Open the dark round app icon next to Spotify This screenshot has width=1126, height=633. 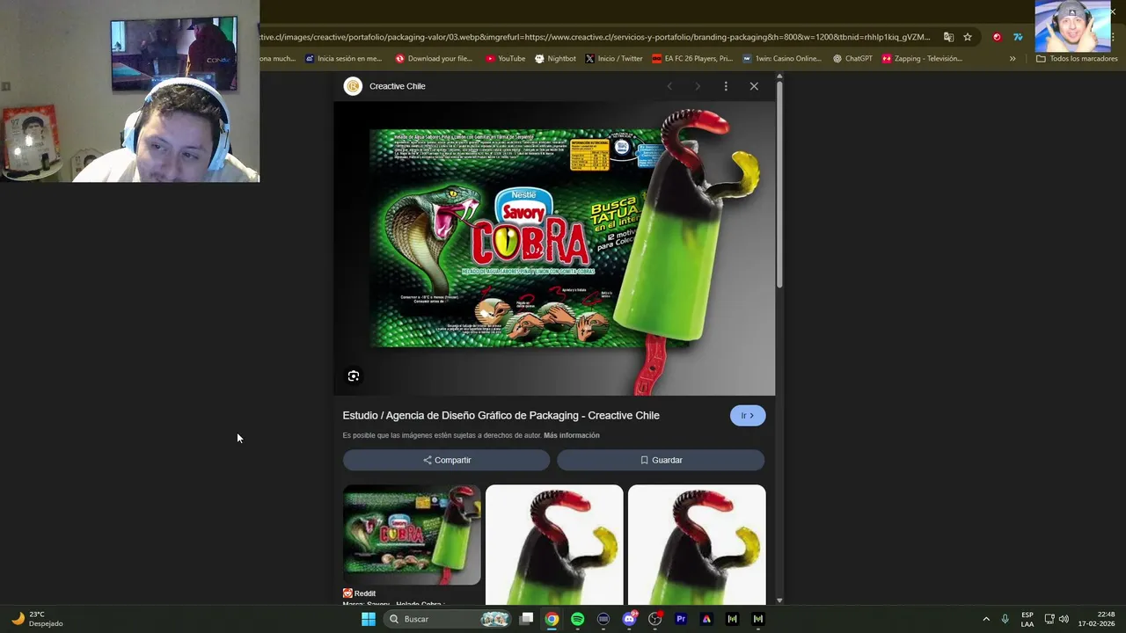(x=603, y=619)
